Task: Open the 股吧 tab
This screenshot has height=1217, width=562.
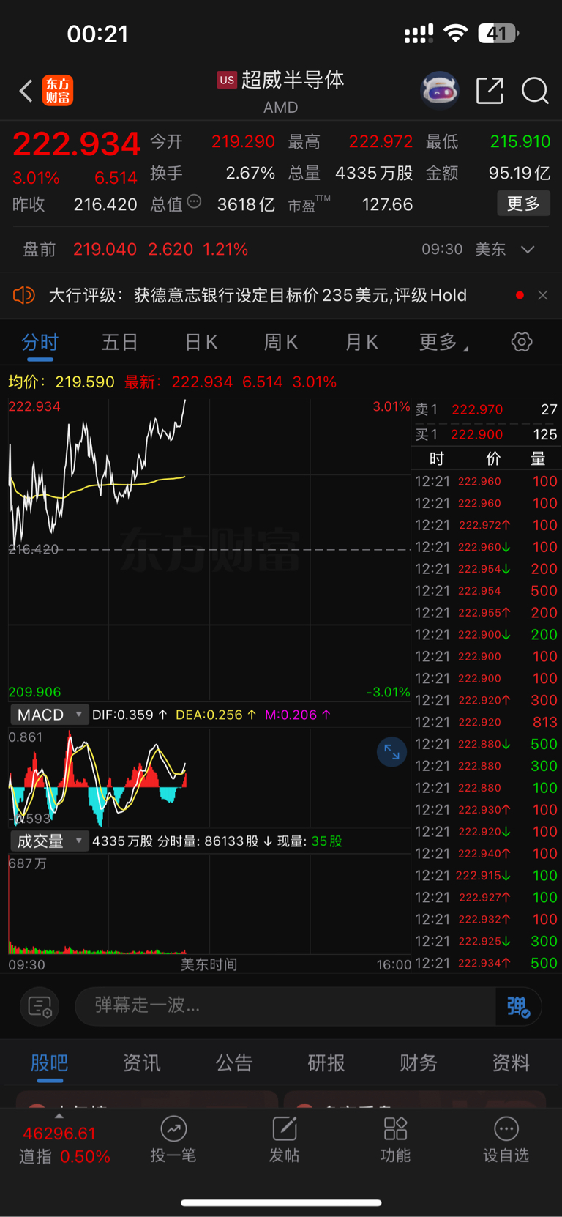Action: pyautogui.click(x=49, y=1063)
